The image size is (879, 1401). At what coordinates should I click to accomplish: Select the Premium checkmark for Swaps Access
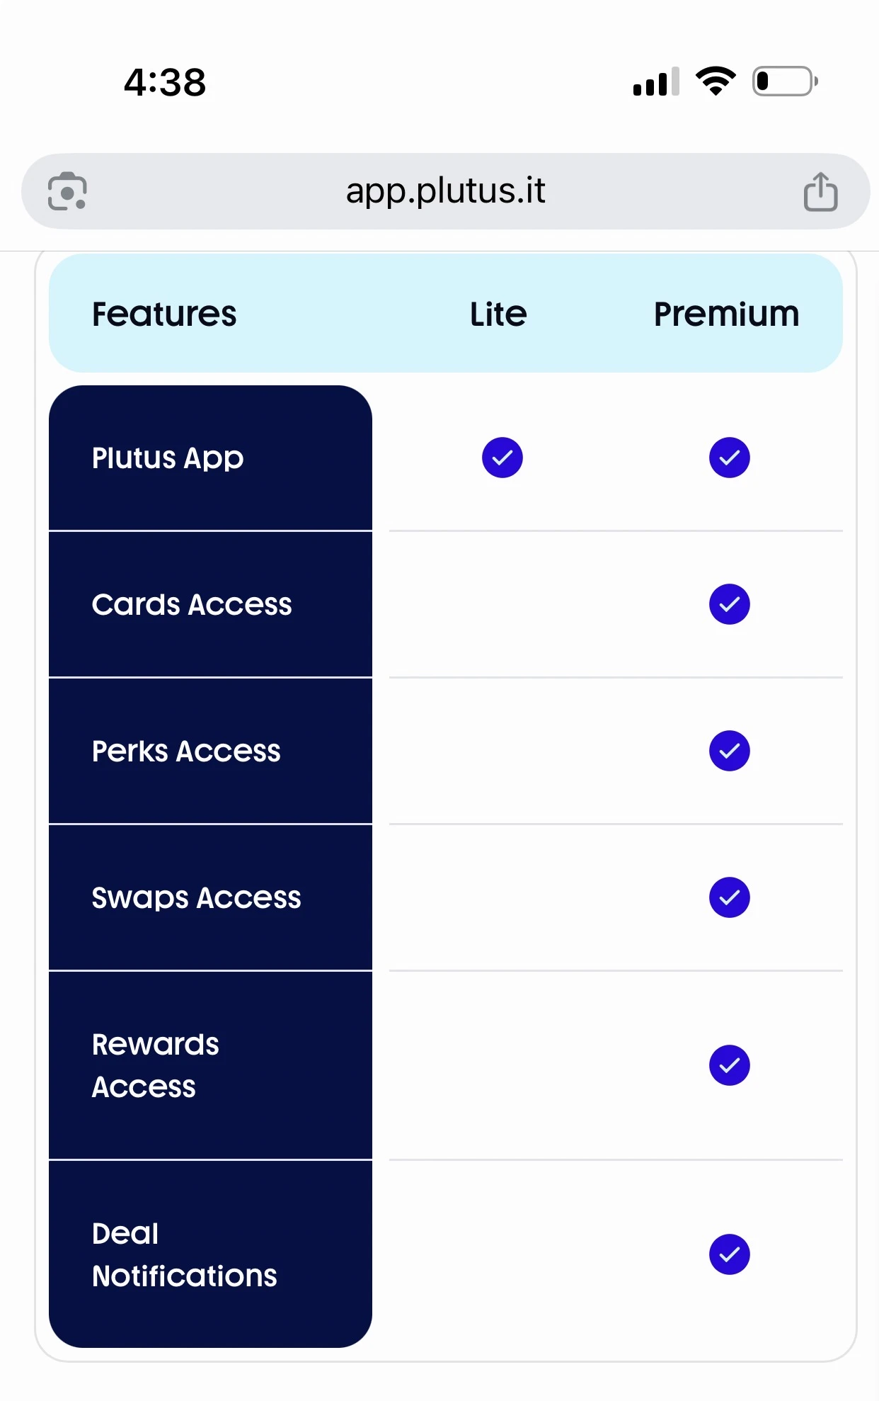729,897
